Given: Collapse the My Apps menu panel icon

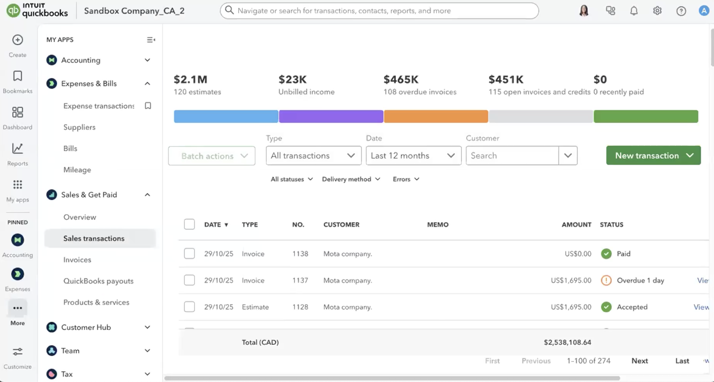Looking at the screenshot, I should click(151, 40).
